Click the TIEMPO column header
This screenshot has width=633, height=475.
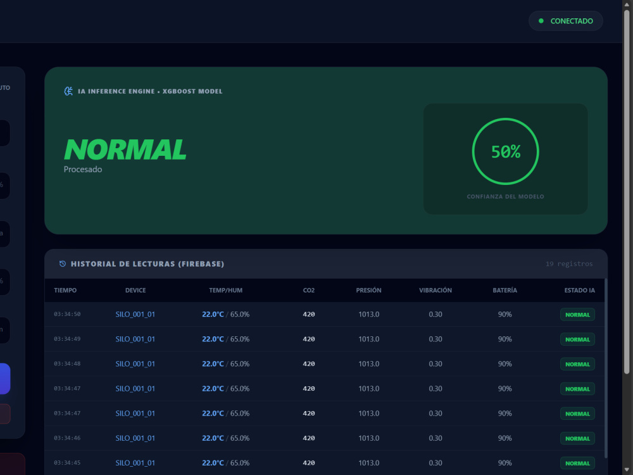[65, 291]
